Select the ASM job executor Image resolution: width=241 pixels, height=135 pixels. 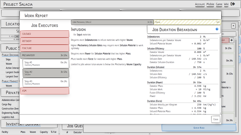click(44, 91)
